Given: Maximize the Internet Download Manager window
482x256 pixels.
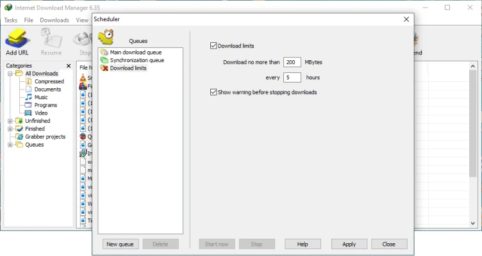Looking at the screenshot, I should [x=447, y=8].
